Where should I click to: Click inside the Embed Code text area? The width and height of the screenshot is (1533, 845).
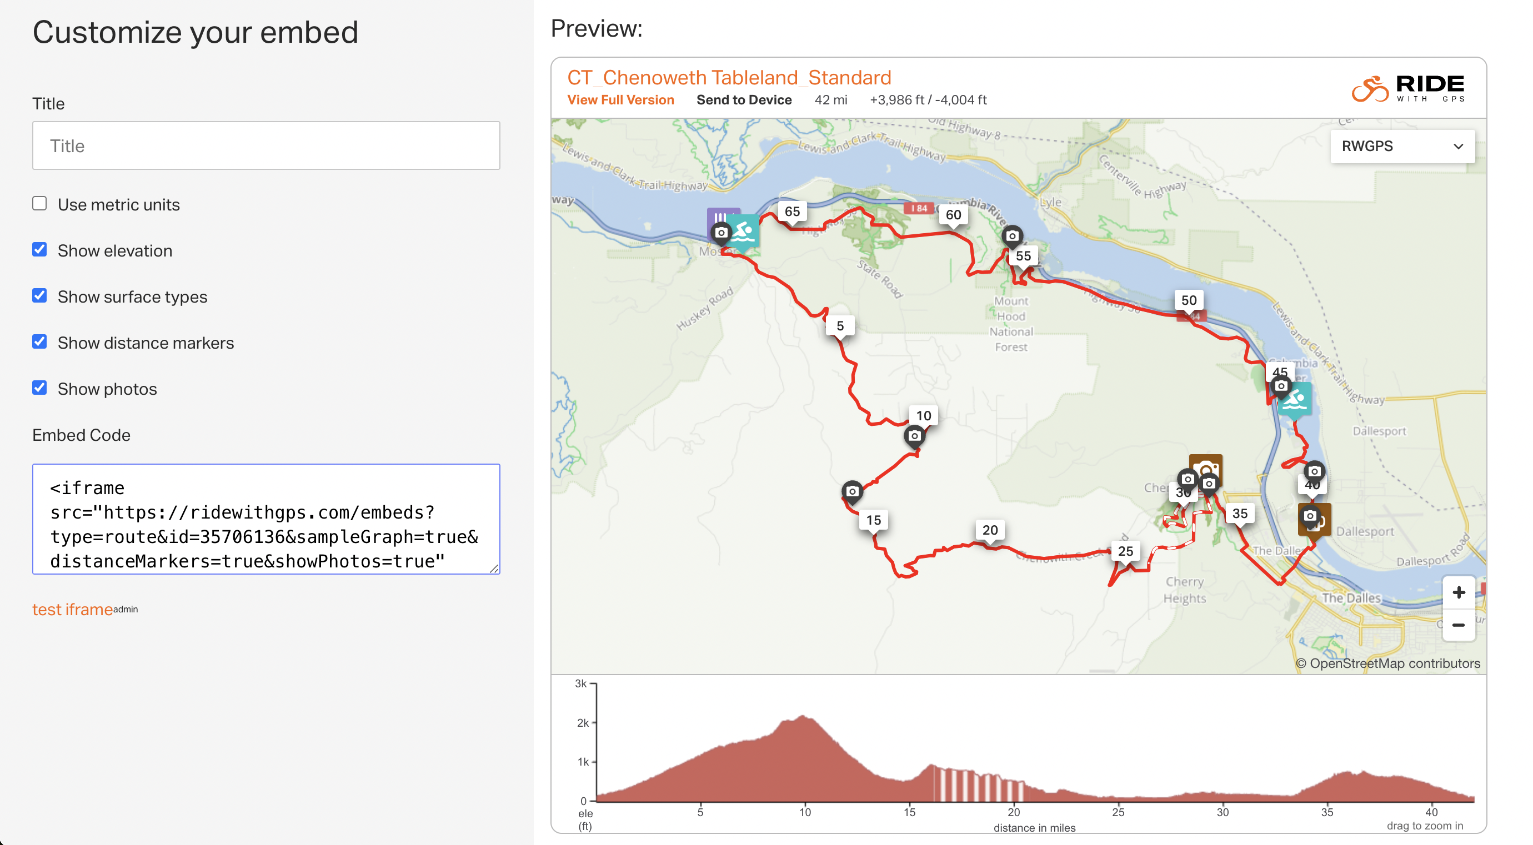(x=266, y=519)
